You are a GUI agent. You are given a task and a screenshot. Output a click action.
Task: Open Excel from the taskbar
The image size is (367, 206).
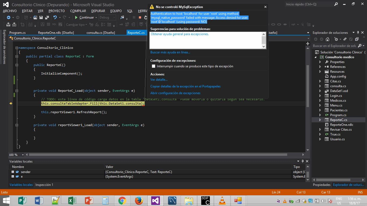click(x=72, y=201)
